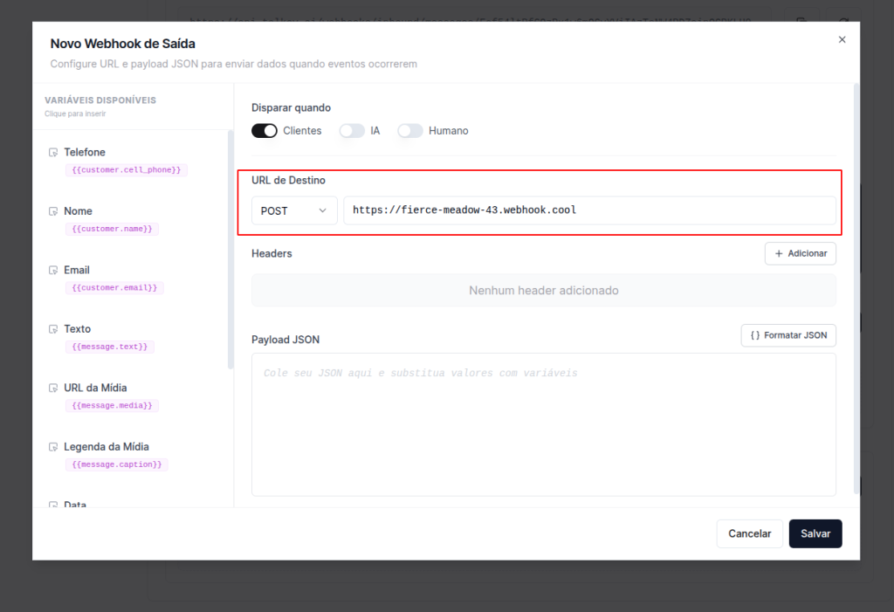Click the variables panel scrollbar

[x=230, y=249]
